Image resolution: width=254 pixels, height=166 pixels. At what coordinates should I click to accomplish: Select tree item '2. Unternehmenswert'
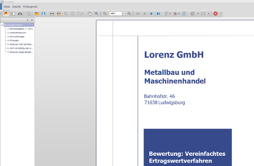click(17, 33)
